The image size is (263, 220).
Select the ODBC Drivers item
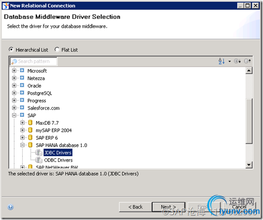pyautogui.click(x=58, y=160)
